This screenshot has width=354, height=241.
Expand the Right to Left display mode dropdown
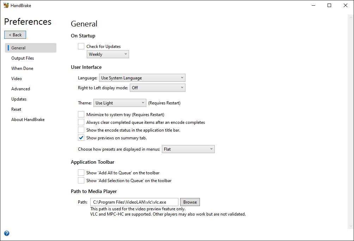pos(158,88)
